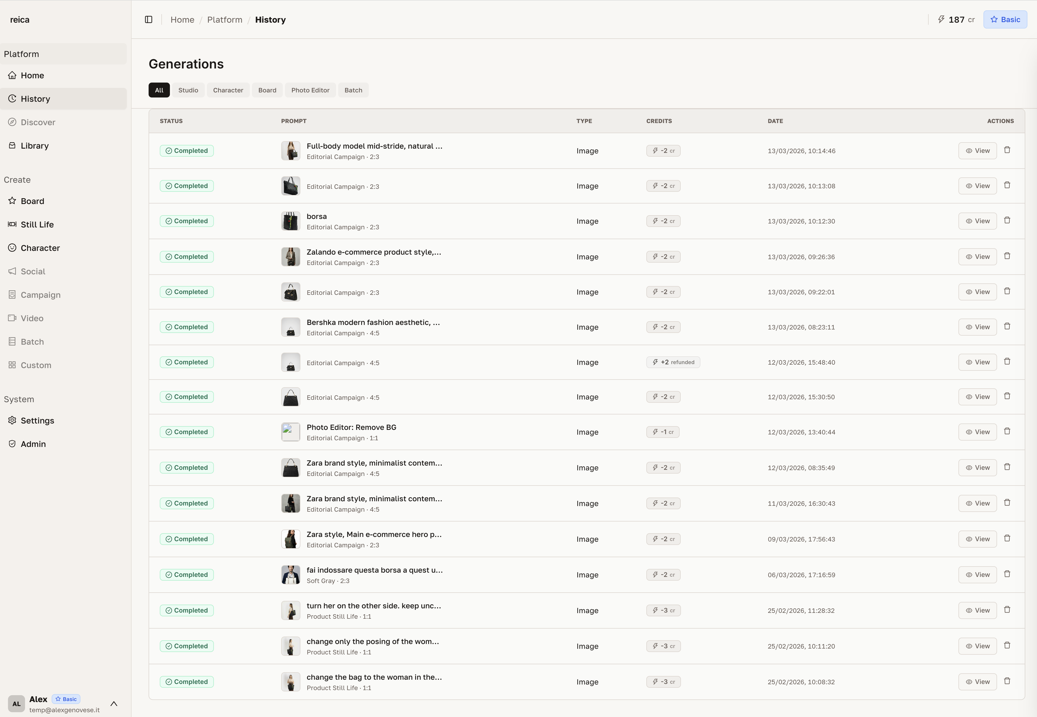The width and height of the screenshot is (1037, 717).
Task: Open thumbnail of Zalando e-commerce generation
Action: coord(291,256)
